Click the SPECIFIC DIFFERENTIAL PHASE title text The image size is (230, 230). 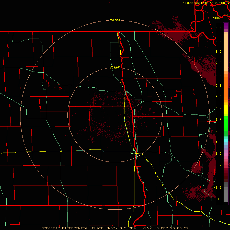point(73,228)
